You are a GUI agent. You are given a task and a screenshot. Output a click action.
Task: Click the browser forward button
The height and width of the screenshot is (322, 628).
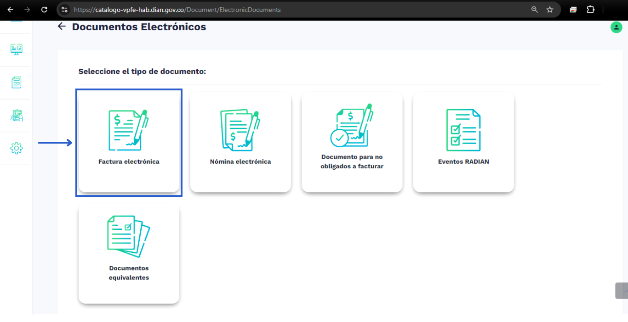tap(27, 10)
